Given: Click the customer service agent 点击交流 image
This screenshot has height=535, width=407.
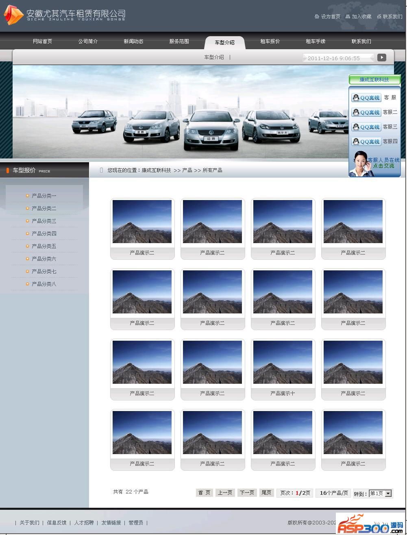Looking at the screenshot, I should [374, 164].
